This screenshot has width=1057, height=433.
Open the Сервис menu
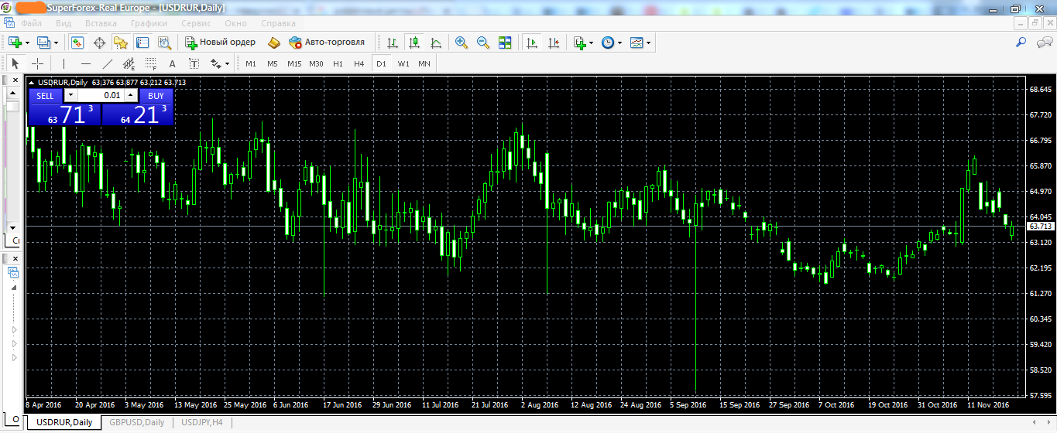[x=196, y=23]
